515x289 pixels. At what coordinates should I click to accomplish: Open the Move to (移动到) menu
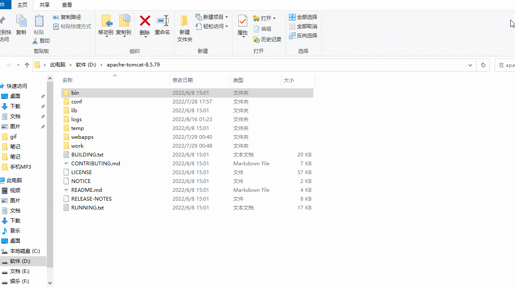(x=106, y=26)
